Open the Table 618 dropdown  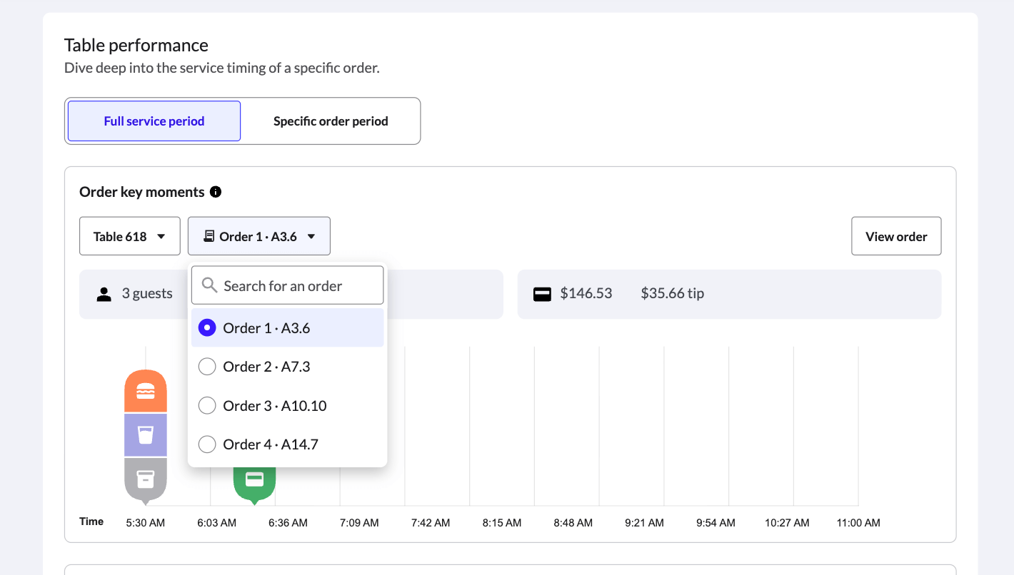coord(129,236)
